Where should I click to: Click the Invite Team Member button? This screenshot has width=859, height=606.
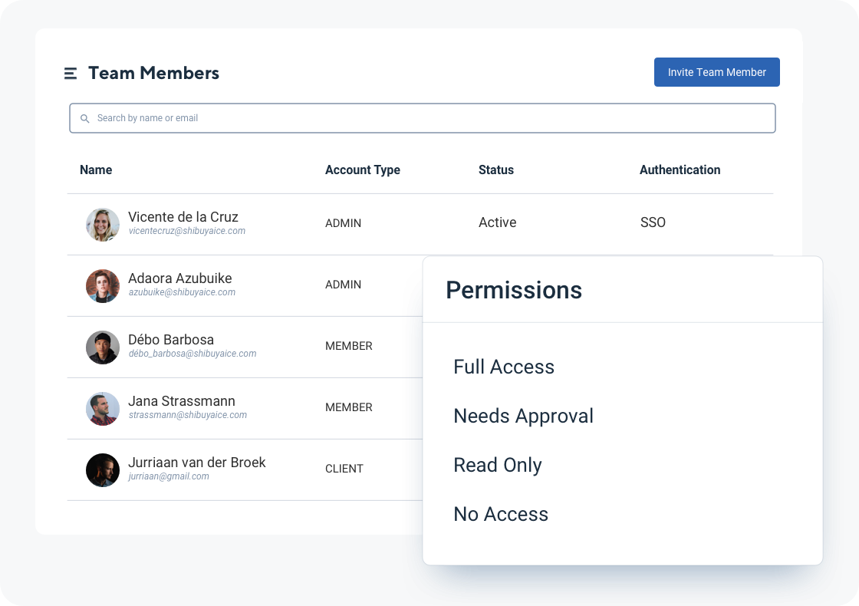tap(716, 71)
